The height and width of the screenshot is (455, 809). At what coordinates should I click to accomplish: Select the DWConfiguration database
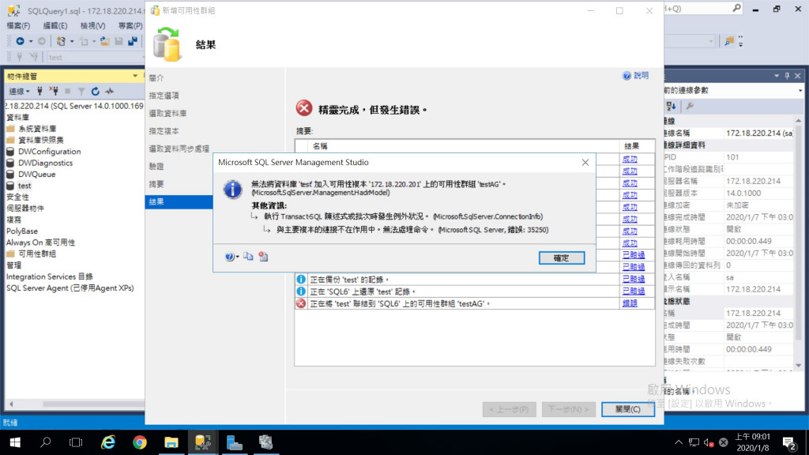click(x=50, y=151)
